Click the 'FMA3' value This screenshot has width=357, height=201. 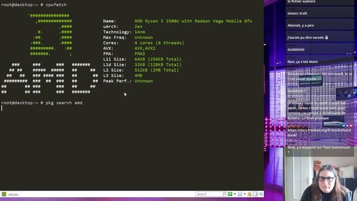139,54
